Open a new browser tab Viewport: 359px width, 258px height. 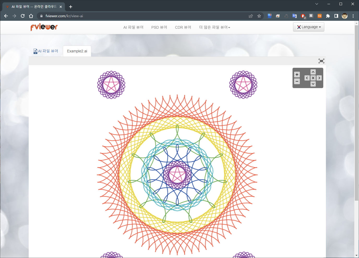[71, 7]
